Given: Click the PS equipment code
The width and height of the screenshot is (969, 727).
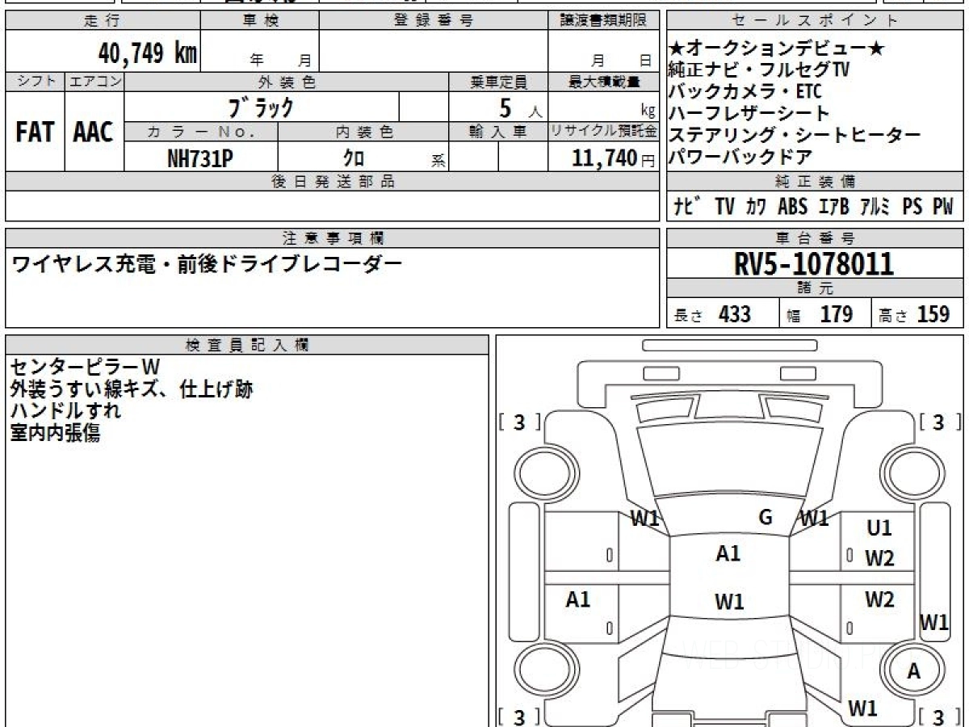Looking at the screenshot, I should [912, 207].
